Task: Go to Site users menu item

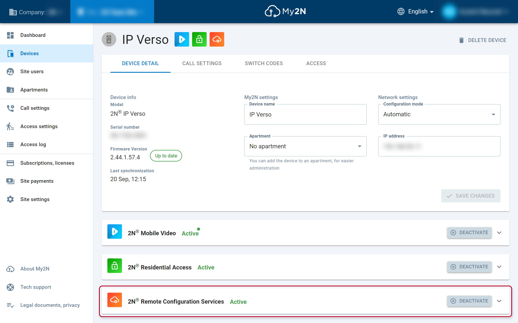Action: (x=46, y=72)
